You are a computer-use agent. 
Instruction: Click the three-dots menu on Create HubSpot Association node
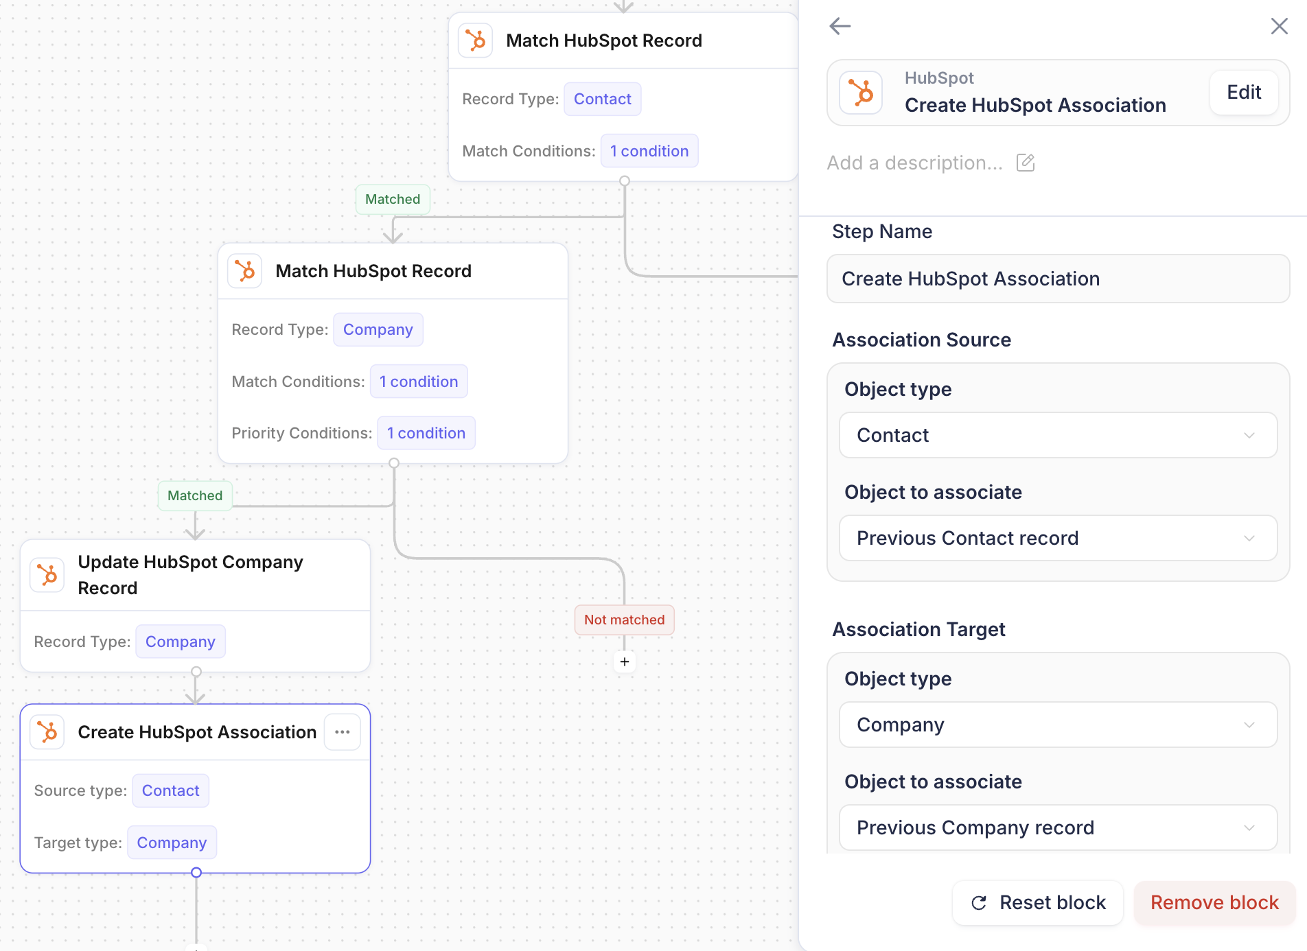click(x=343, y=732)
